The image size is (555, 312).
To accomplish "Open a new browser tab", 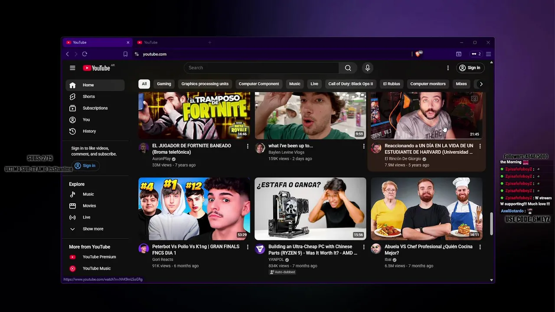I will coord(209,42).
